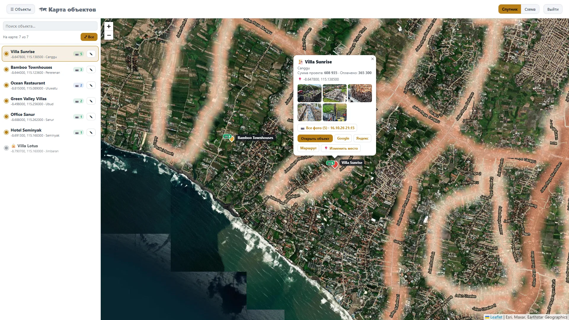Zoom in on the map
The width and height of the screenshot is (569, 320).
109,26
